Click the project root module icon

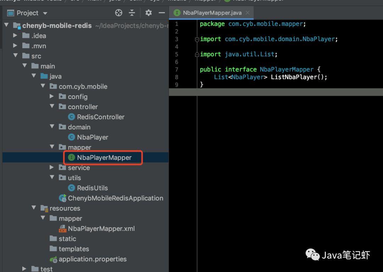point(17,26)
